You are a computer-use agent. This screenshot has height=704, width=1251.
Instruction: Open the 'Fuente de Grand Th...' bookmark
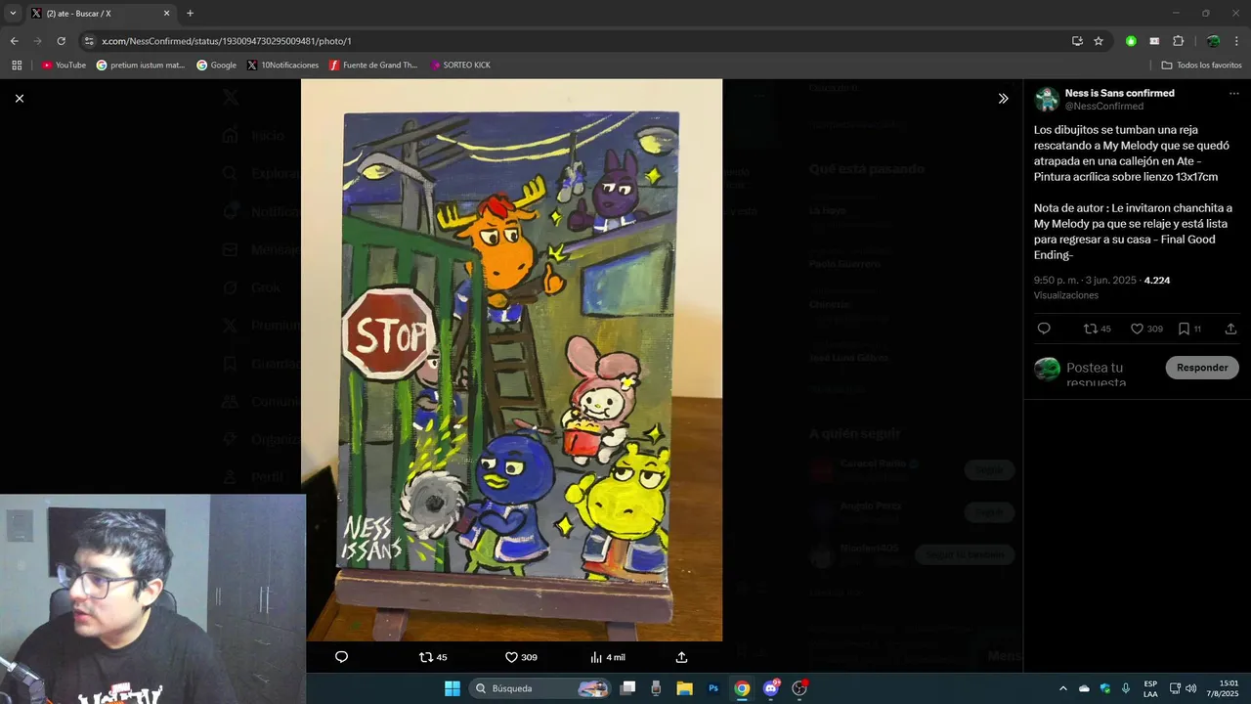373,66
